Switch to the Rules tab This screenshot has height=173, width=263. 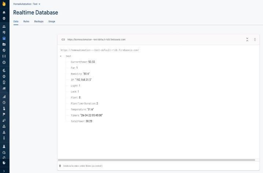click(26, 22)
